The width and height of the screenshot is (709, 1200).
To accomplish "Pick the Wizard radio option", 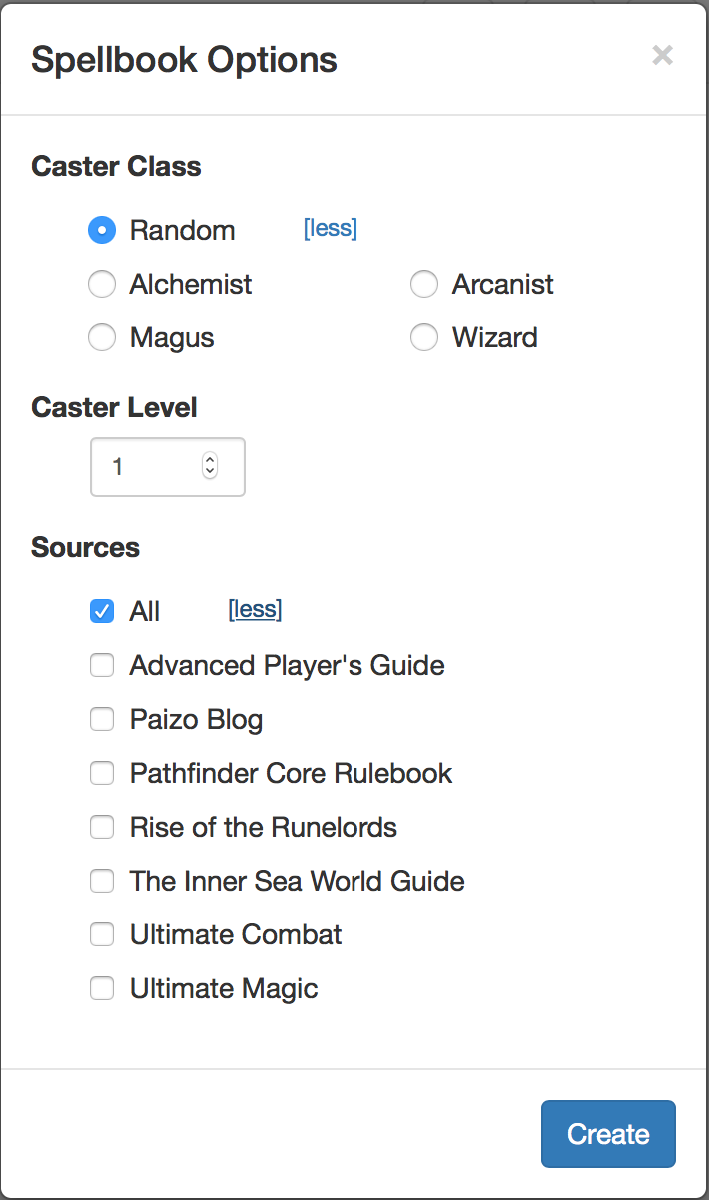I will click(424, 338).
